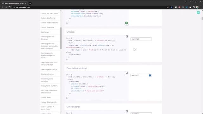The height and width of the screenshot is (114, 203).
Task: Open Date Range with Portal link
Action: (49, 69)
